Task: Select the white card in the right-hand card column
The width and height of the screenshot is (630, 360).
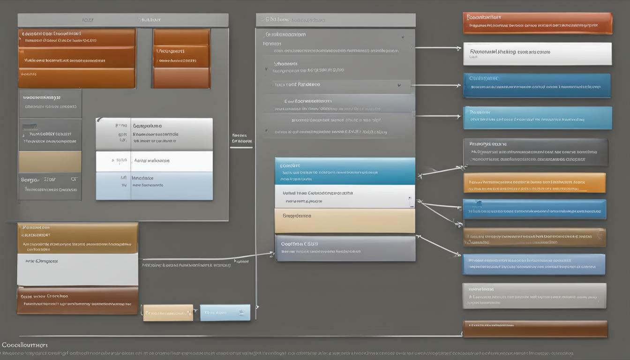Action: (x=537, y=54)
